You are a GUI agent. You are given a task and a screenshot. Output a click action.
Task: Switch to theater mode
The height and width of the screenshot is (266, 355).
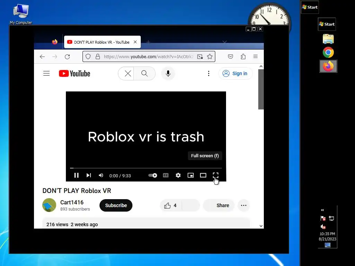point(203,175)
